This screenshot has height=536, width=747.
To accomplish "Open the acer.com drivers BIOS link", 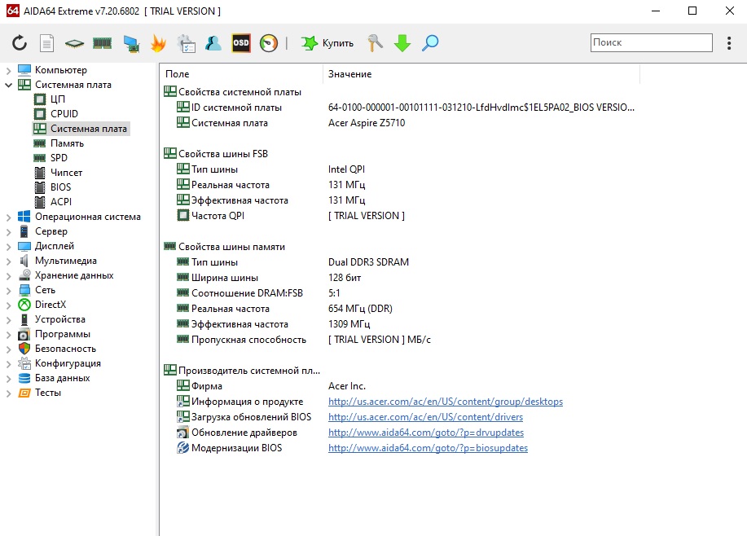I will (x=425, y=417).
